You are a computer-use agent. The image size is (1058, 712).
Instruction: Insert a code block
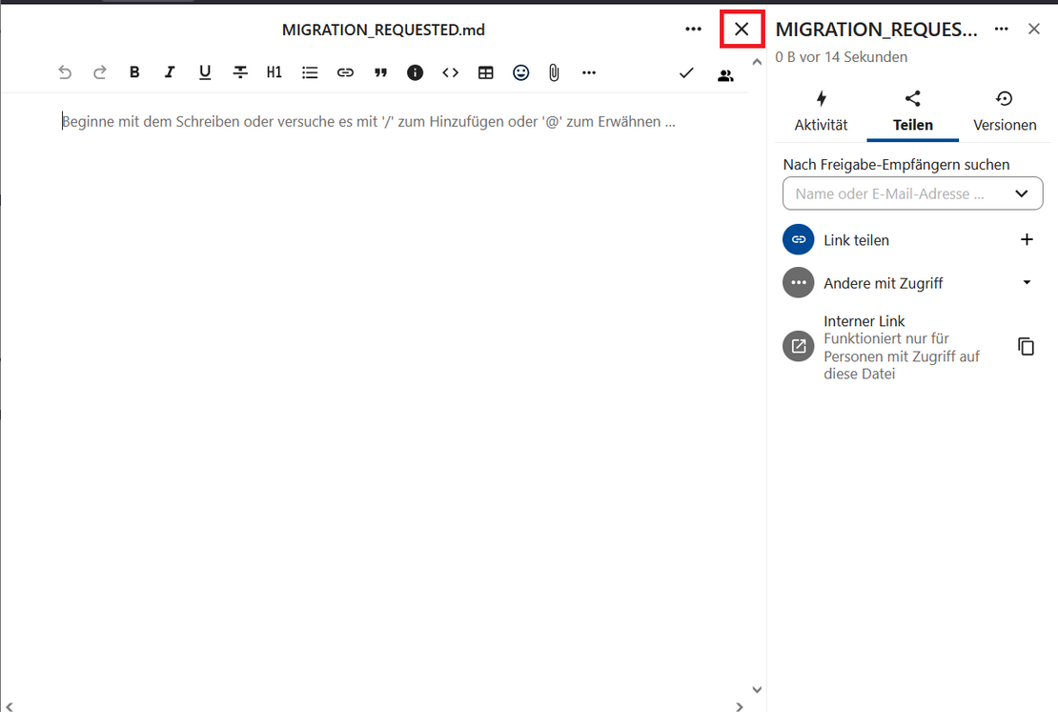(450, 72)
